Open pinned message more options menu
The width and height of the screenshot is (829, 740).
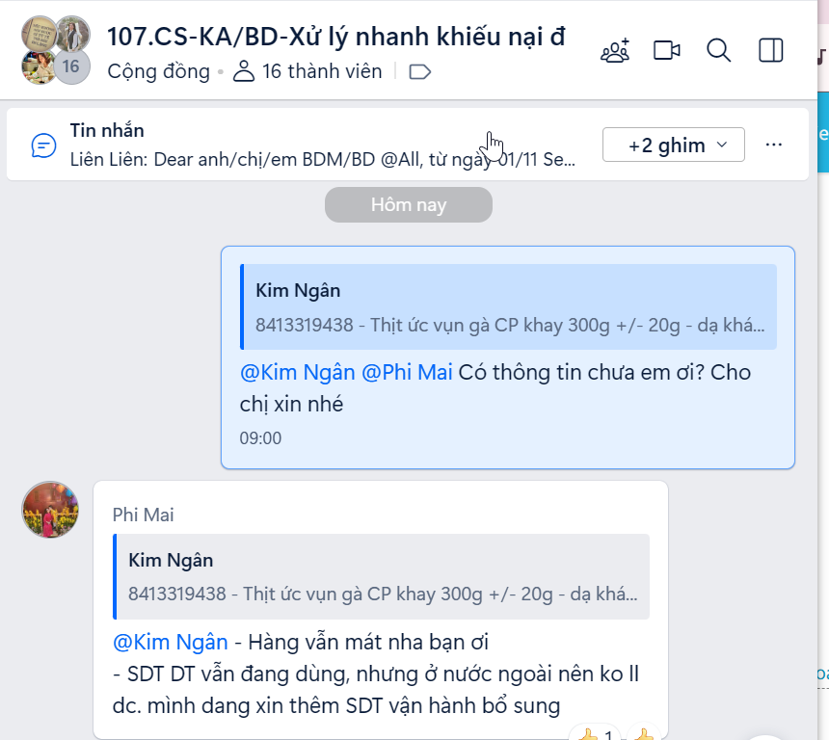click(773, 145)
